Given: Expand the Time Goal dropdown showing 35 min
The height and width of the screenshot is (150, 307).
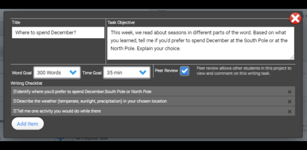Looking at the screenshot, I should point(127,73).
